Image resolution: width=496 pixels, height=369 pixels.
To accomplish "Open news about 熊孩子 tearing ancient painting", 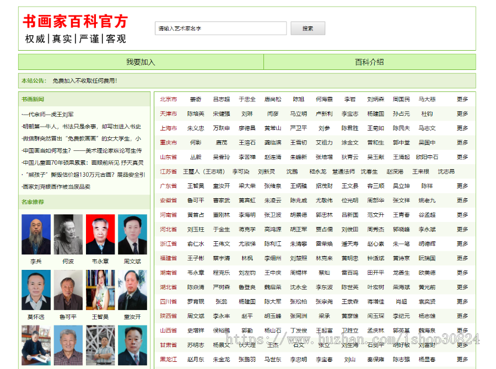I will coord(83,175).
